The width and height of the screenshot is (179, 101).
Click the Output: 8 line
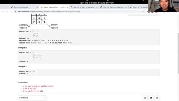tap(23, 62)
